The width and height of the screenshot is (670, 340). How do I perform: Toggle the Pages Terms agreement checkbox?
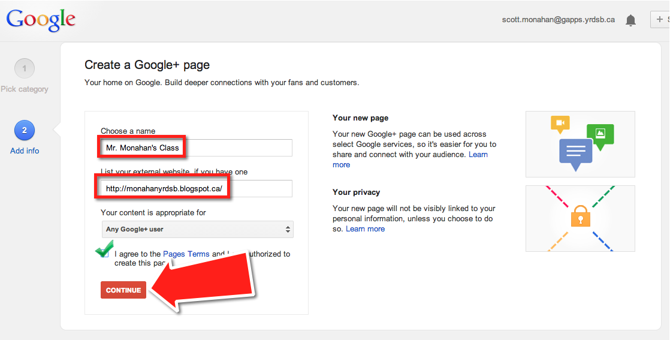coord(105,254)
